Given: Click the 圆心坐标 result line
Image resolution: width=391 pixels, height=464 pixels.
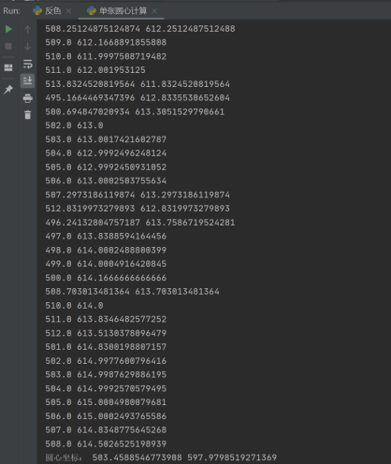Looking at the screenshot, I should pyautogui.click(x=161, y=457).
